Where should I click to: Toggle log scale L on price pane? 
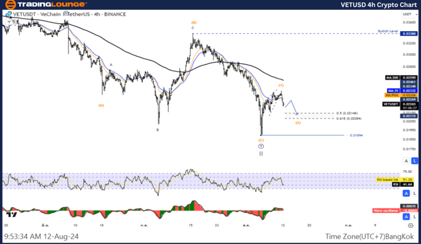(414, 161)
